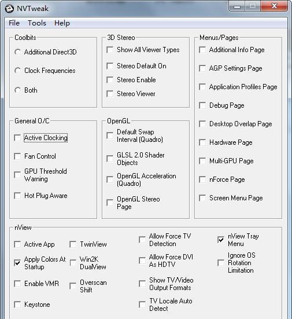Check Desktop Overlap Page
This screenshot has height=319, width=292.
tap(202, 124)
